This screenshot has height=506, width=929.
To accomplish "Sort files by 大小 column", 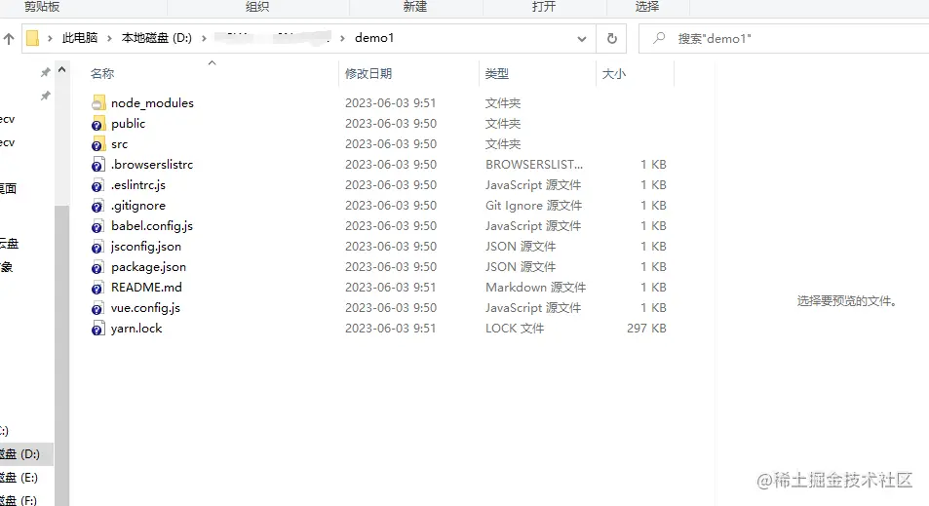I will click(614, 73).
